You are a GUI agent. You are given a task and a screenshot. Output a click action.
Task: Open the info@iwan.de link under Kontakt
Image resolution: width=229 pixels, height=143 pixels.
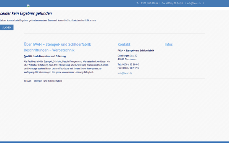[125, 73]
